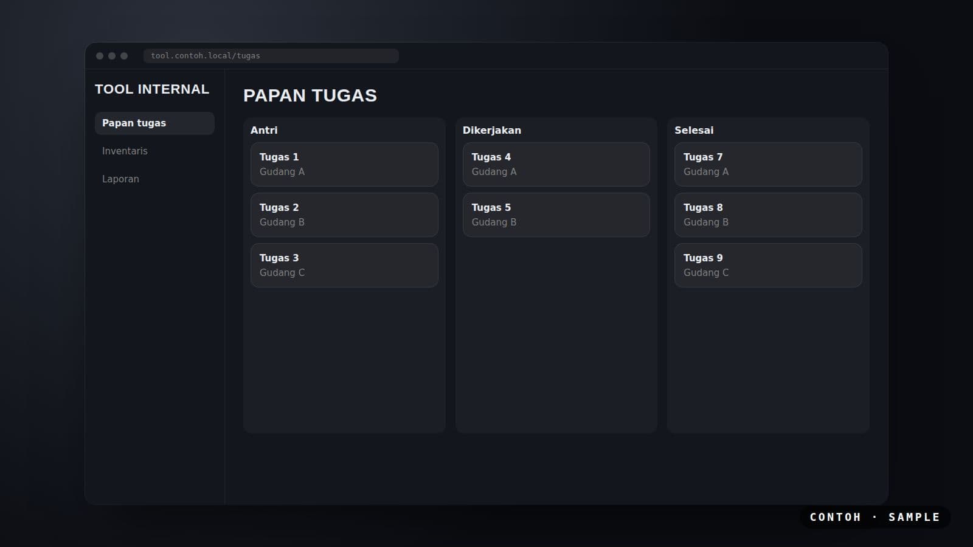Go to Inventaris in the sidebar
This screenshot has height=547, width=973.
tap(154, 151)
